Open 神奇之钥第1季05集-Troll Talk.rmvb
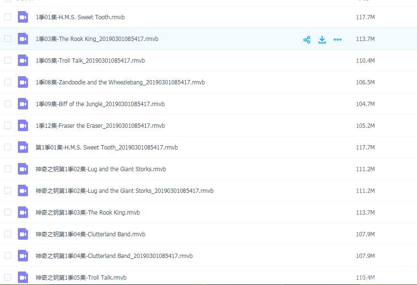This screenshot has width=417, height=285. click(81, 278)
